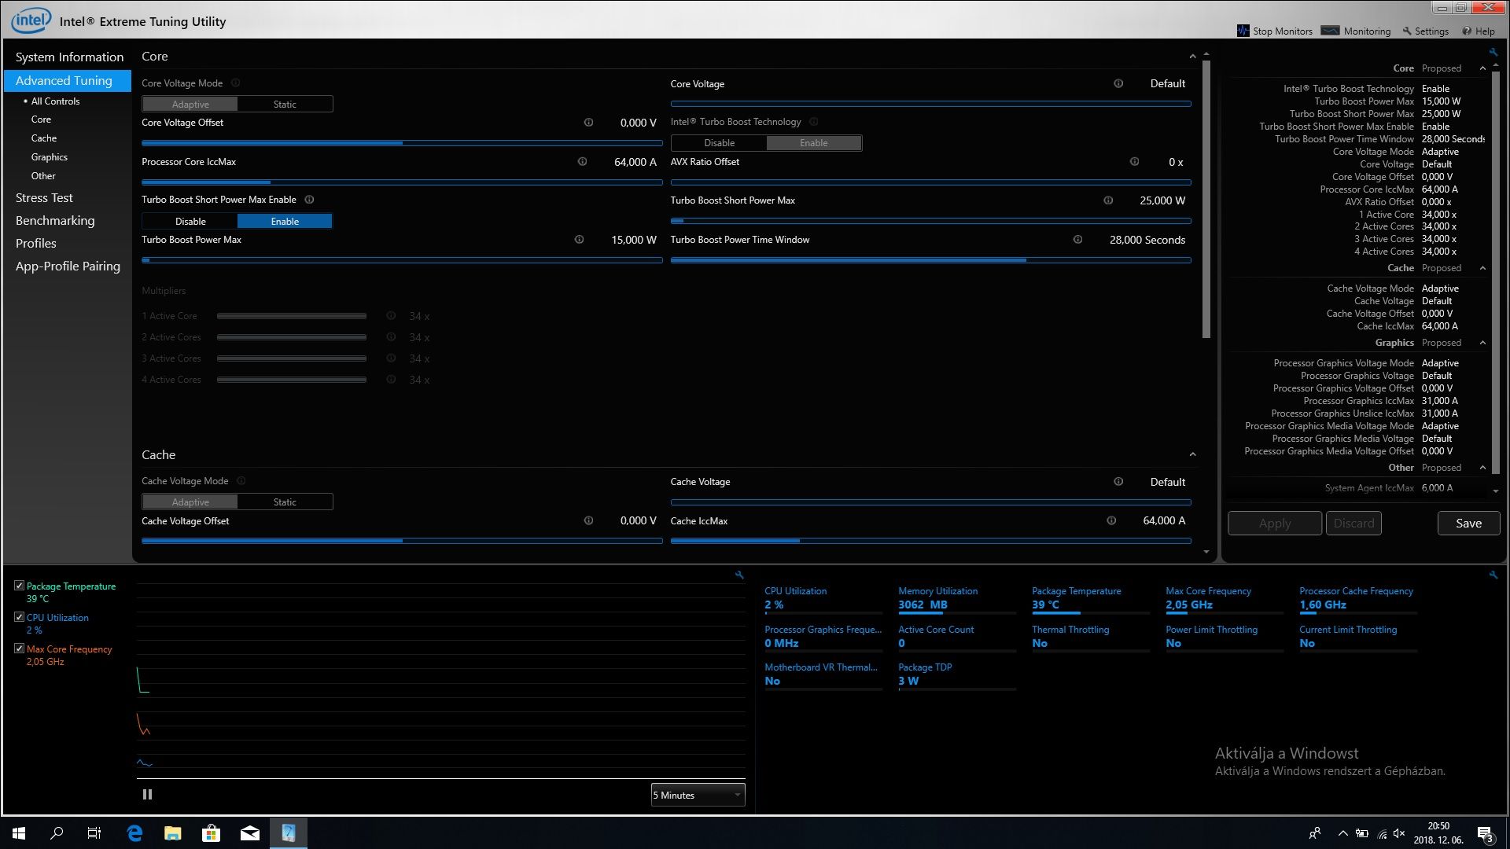This screenshot has width=1510, height=849.
Task: Click info icon for Turbo Boost Power Time Window
Action: click(1077, 240)
